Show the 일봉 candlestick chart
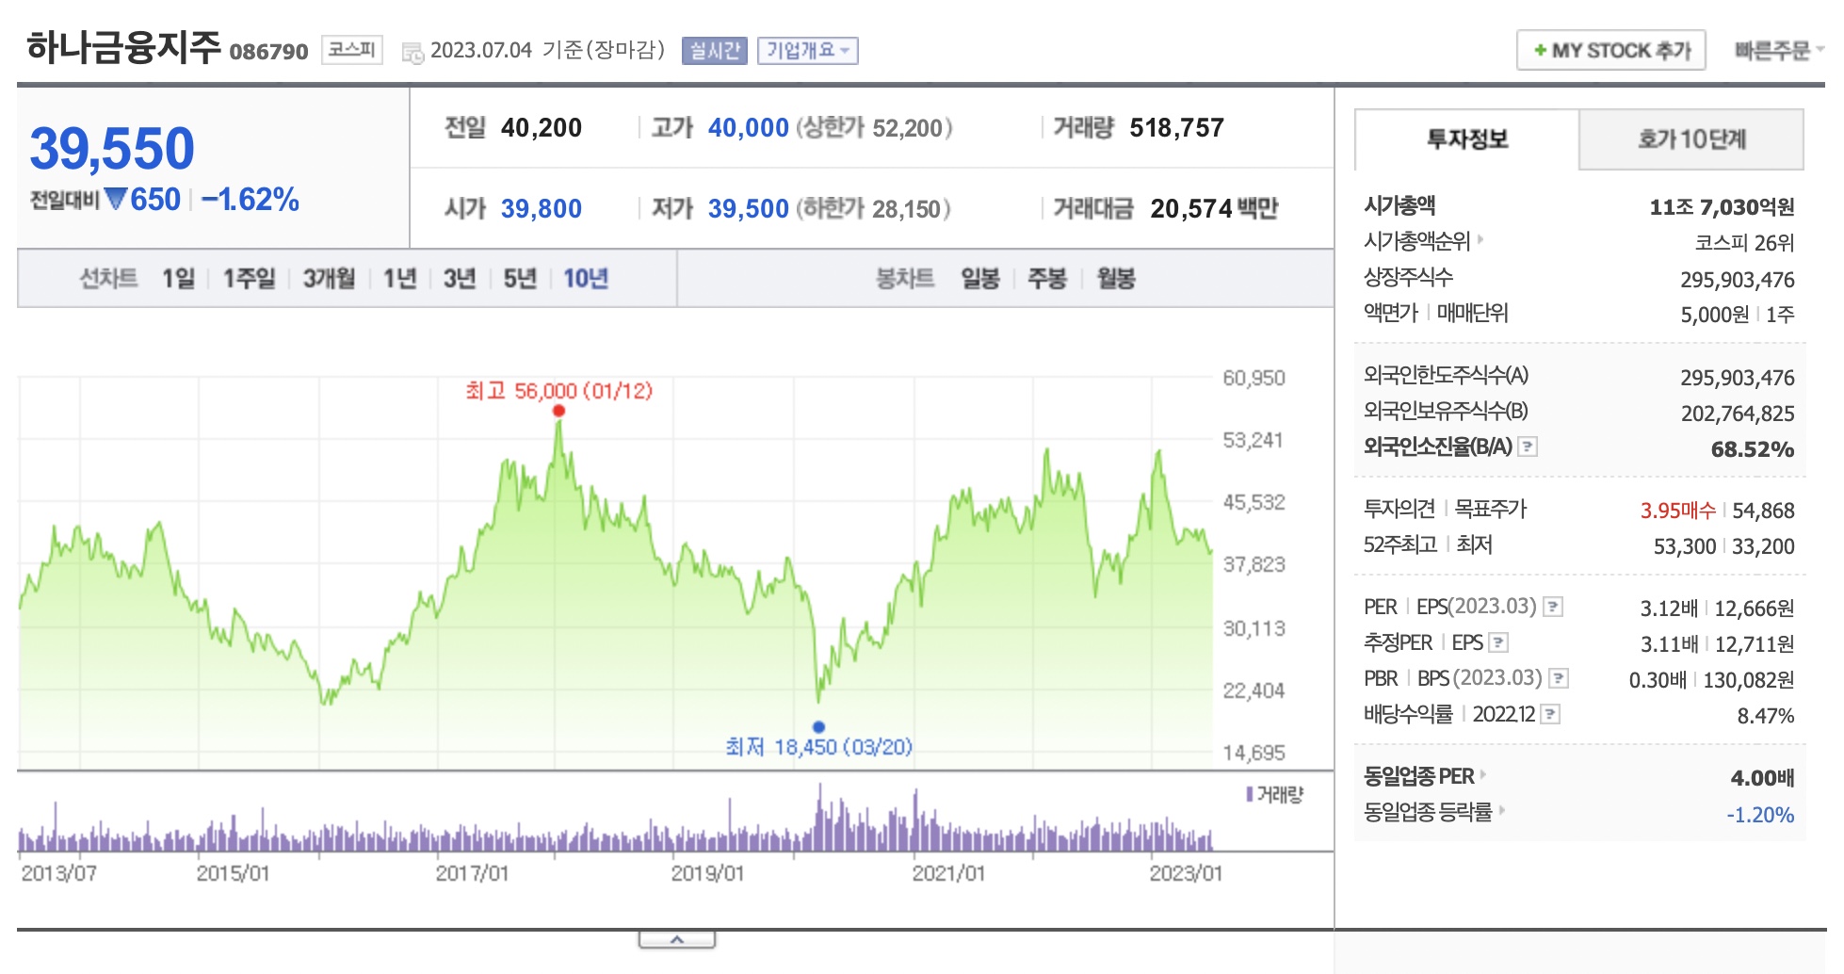The image size is (1844, 974). [x=979, y=278]
